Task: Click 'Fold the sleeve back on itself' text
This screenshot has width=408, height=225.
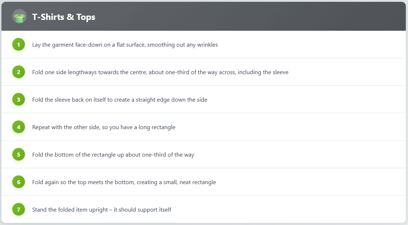Action: tap(119, 100)
